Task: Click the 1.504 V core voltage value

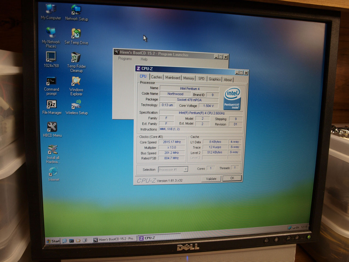Action: (209, 106)
